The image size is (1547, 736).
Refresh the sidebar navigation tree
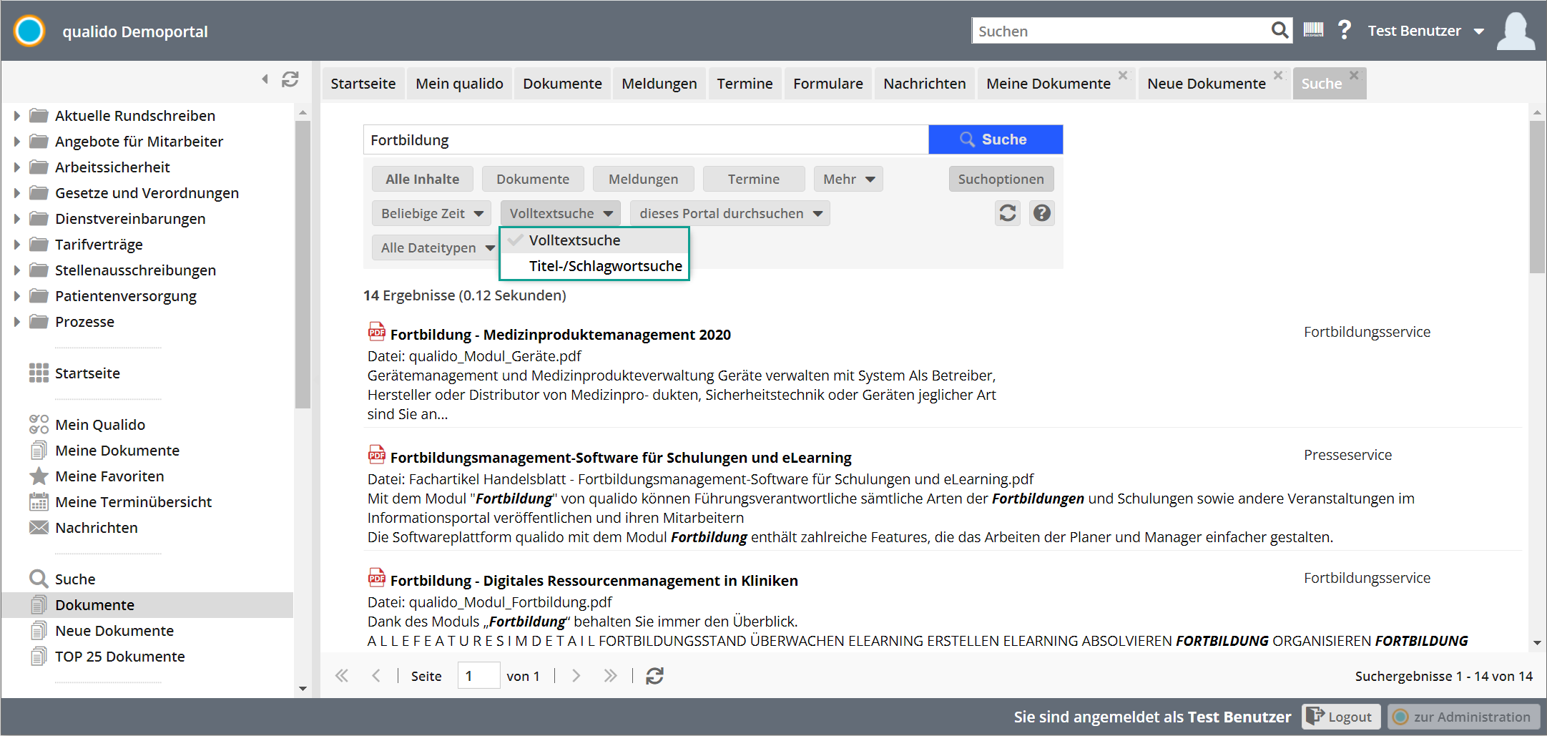[x=290, y=79]
